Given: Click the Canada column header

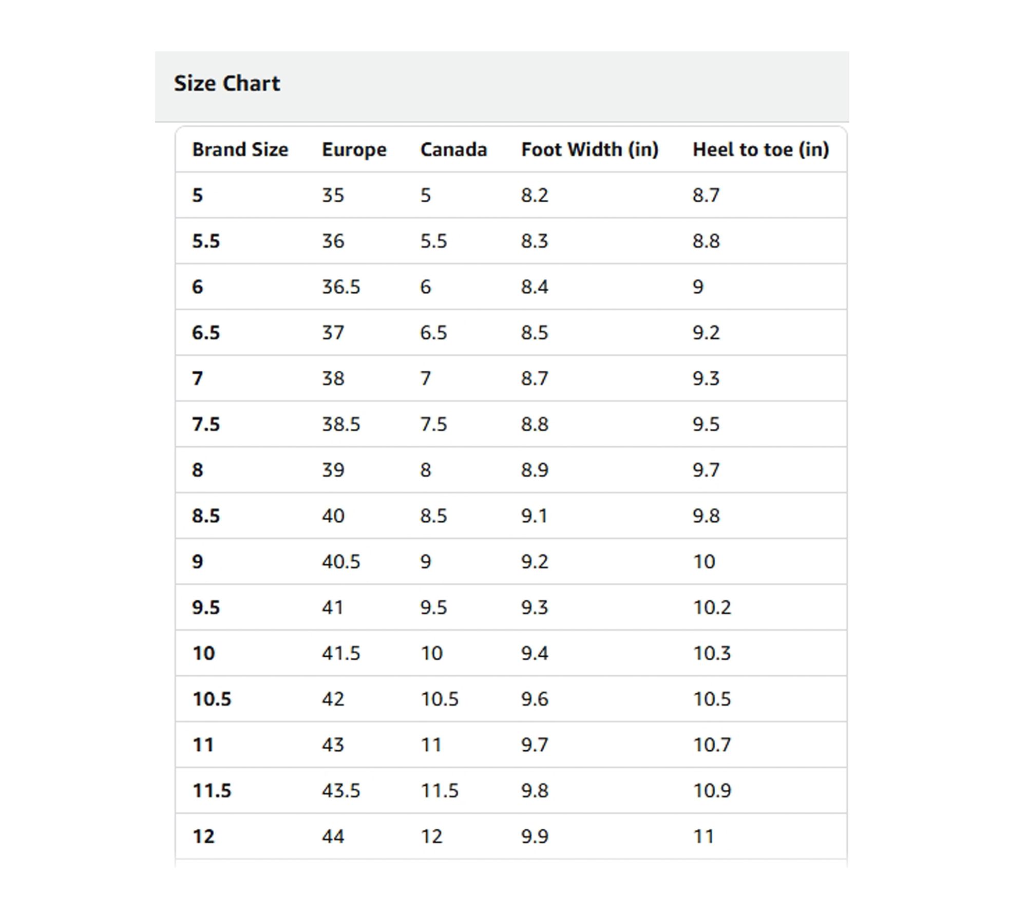Looking at the screenshot, I should coord(453,149).
